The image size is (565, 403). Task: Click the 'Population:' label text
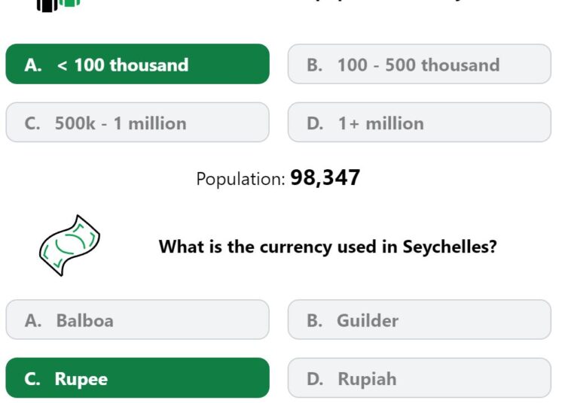coord(241,179)
